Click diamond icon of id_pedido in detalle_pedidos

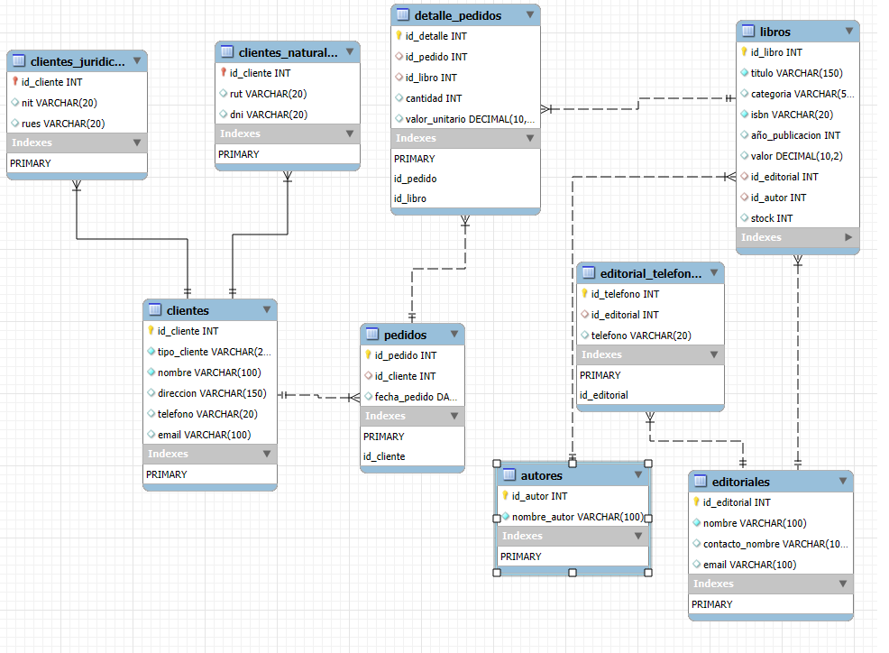(399, 56)
